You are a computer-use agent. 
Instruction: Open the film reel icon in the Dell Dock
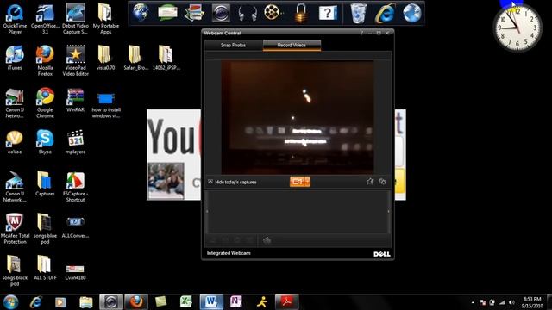pos(273,13)
